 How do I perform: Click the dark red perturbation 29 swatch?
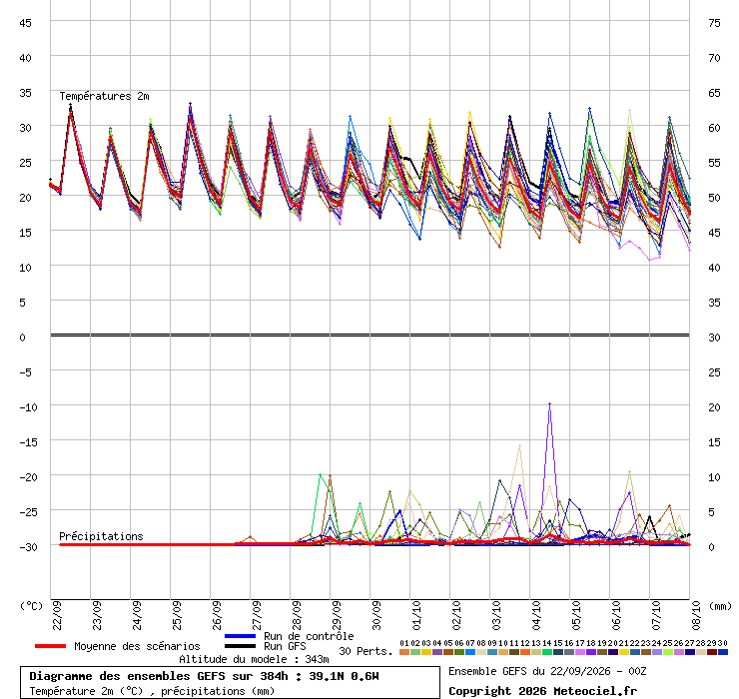(x=712, y=652)
